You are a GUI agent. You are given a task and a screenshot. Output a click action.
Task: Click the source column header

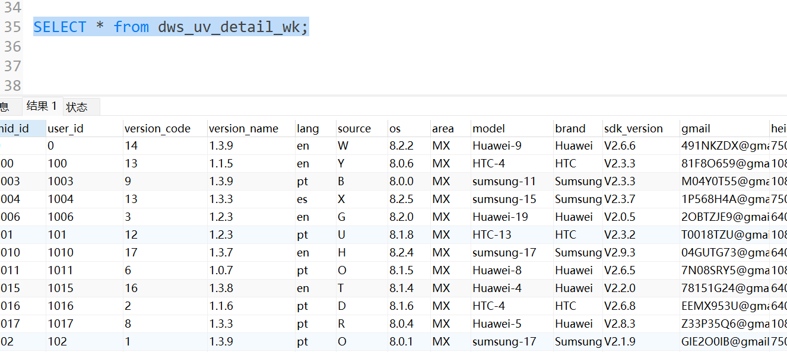tap(354, 129)
